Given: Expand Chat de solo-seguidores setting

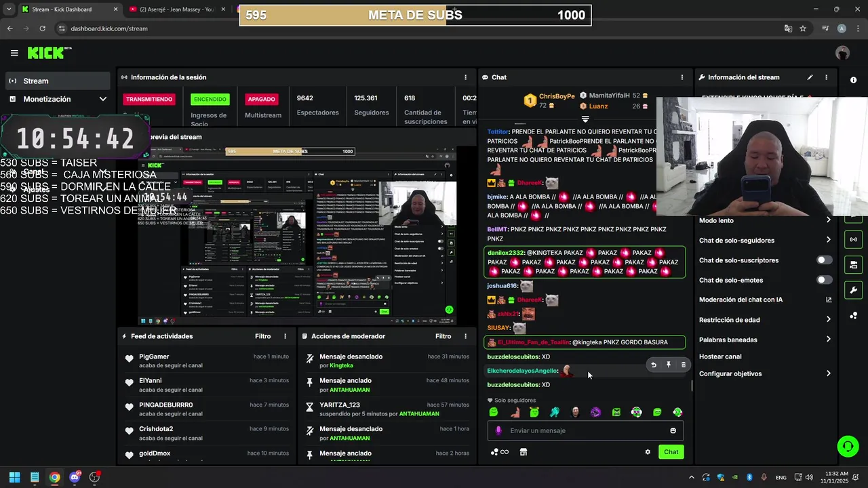Looking at the screenshot, I should tap(829, 240).
